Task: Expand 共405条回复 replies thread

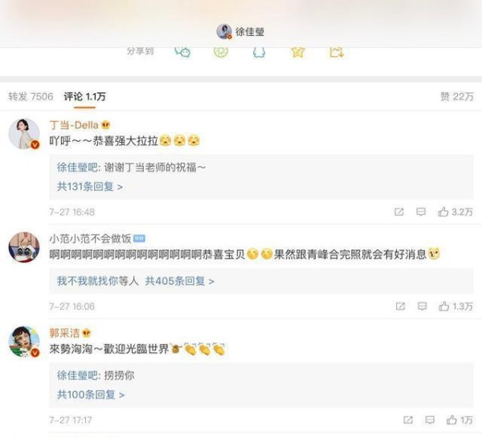Action: 179,281
